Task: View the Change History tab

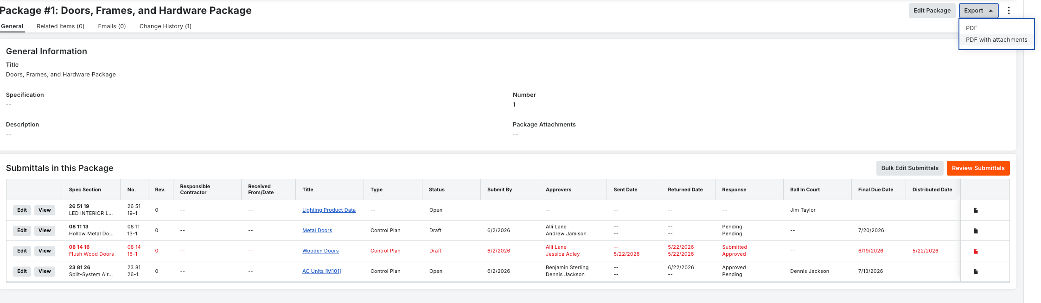Action: (166, 26)
